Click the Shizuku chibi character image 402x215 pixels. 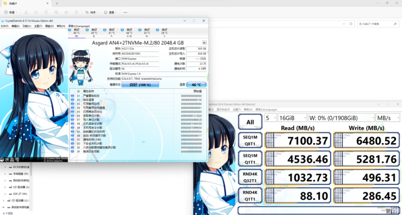[81, 67]
